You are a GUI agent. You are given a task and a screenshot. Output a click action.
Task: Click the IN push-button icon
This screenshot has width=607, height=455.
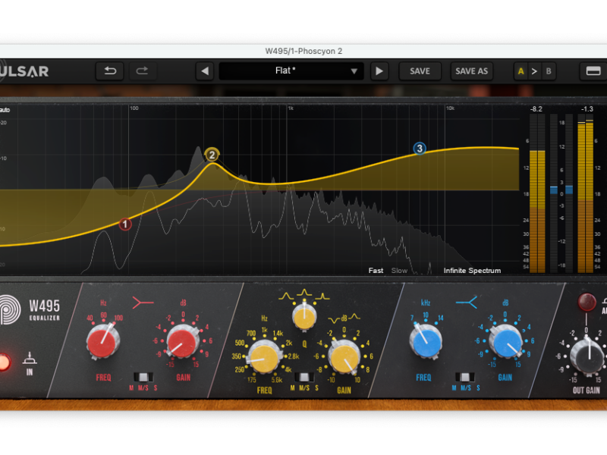coord(30,358)
